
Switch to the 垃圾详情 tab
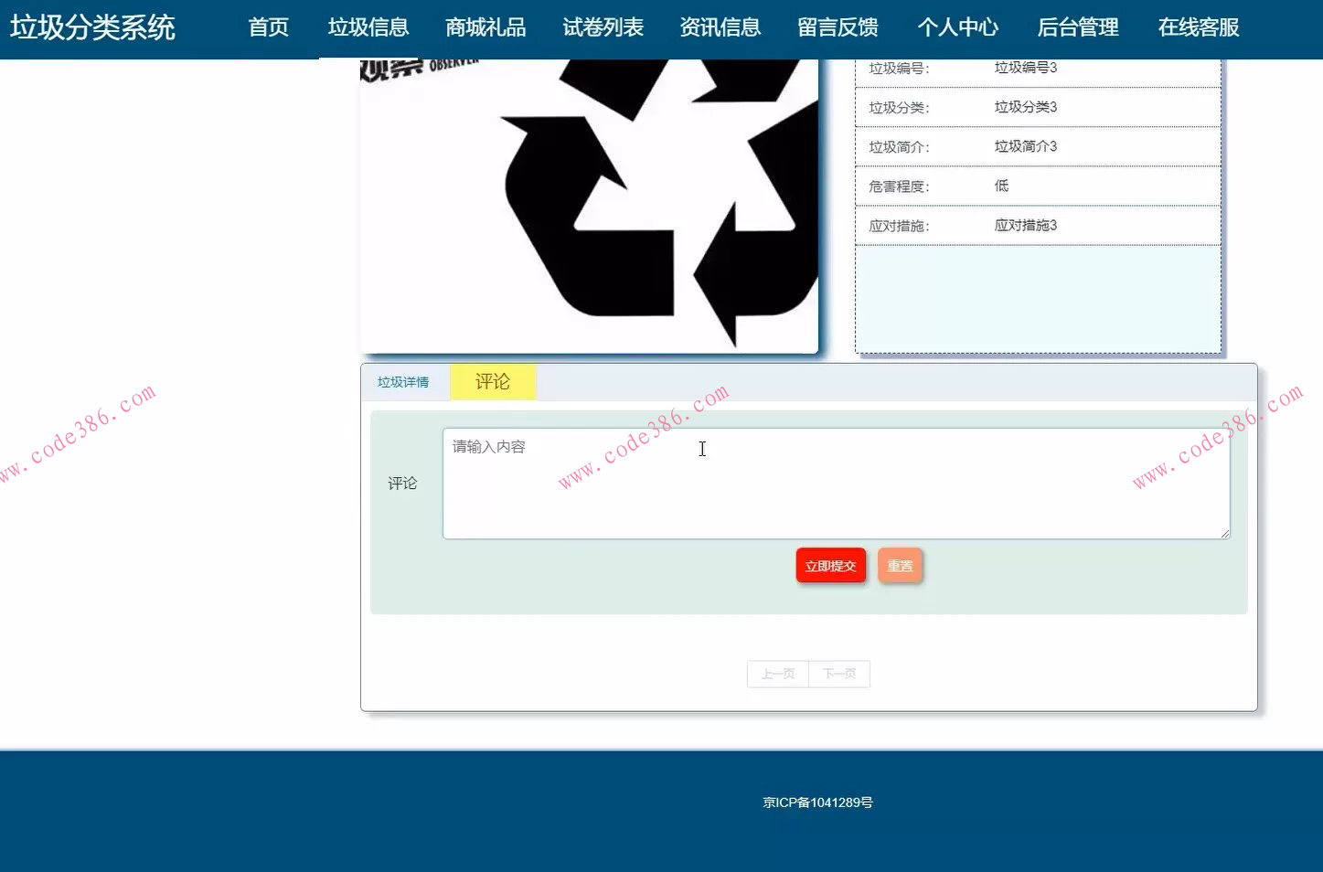pyautogui.click(x=402, y=382)
